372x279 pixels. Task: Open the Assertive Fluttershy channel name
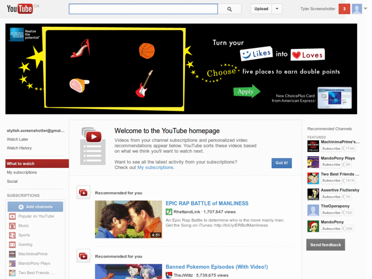click(x=340, y=190)
